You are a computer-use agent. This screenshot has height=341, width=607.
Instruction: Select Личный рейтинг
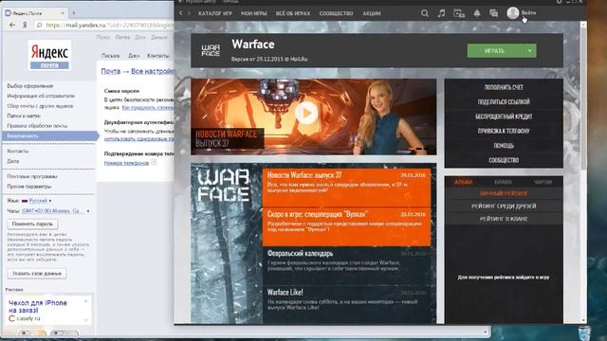[x=504, y=193]
